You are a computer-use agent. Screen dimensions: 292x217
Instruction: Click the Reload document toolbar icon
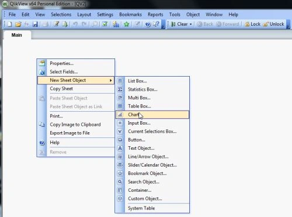tap(65, 24)
